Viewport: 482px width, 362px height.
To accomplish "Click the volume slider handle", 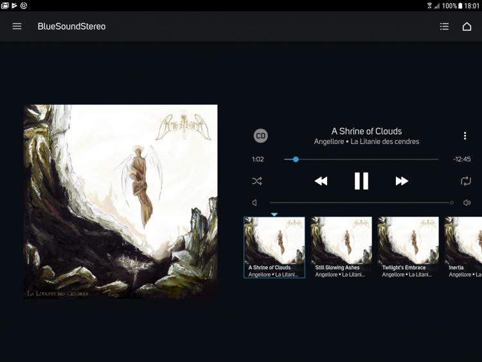I will click(x=452, y=203).
